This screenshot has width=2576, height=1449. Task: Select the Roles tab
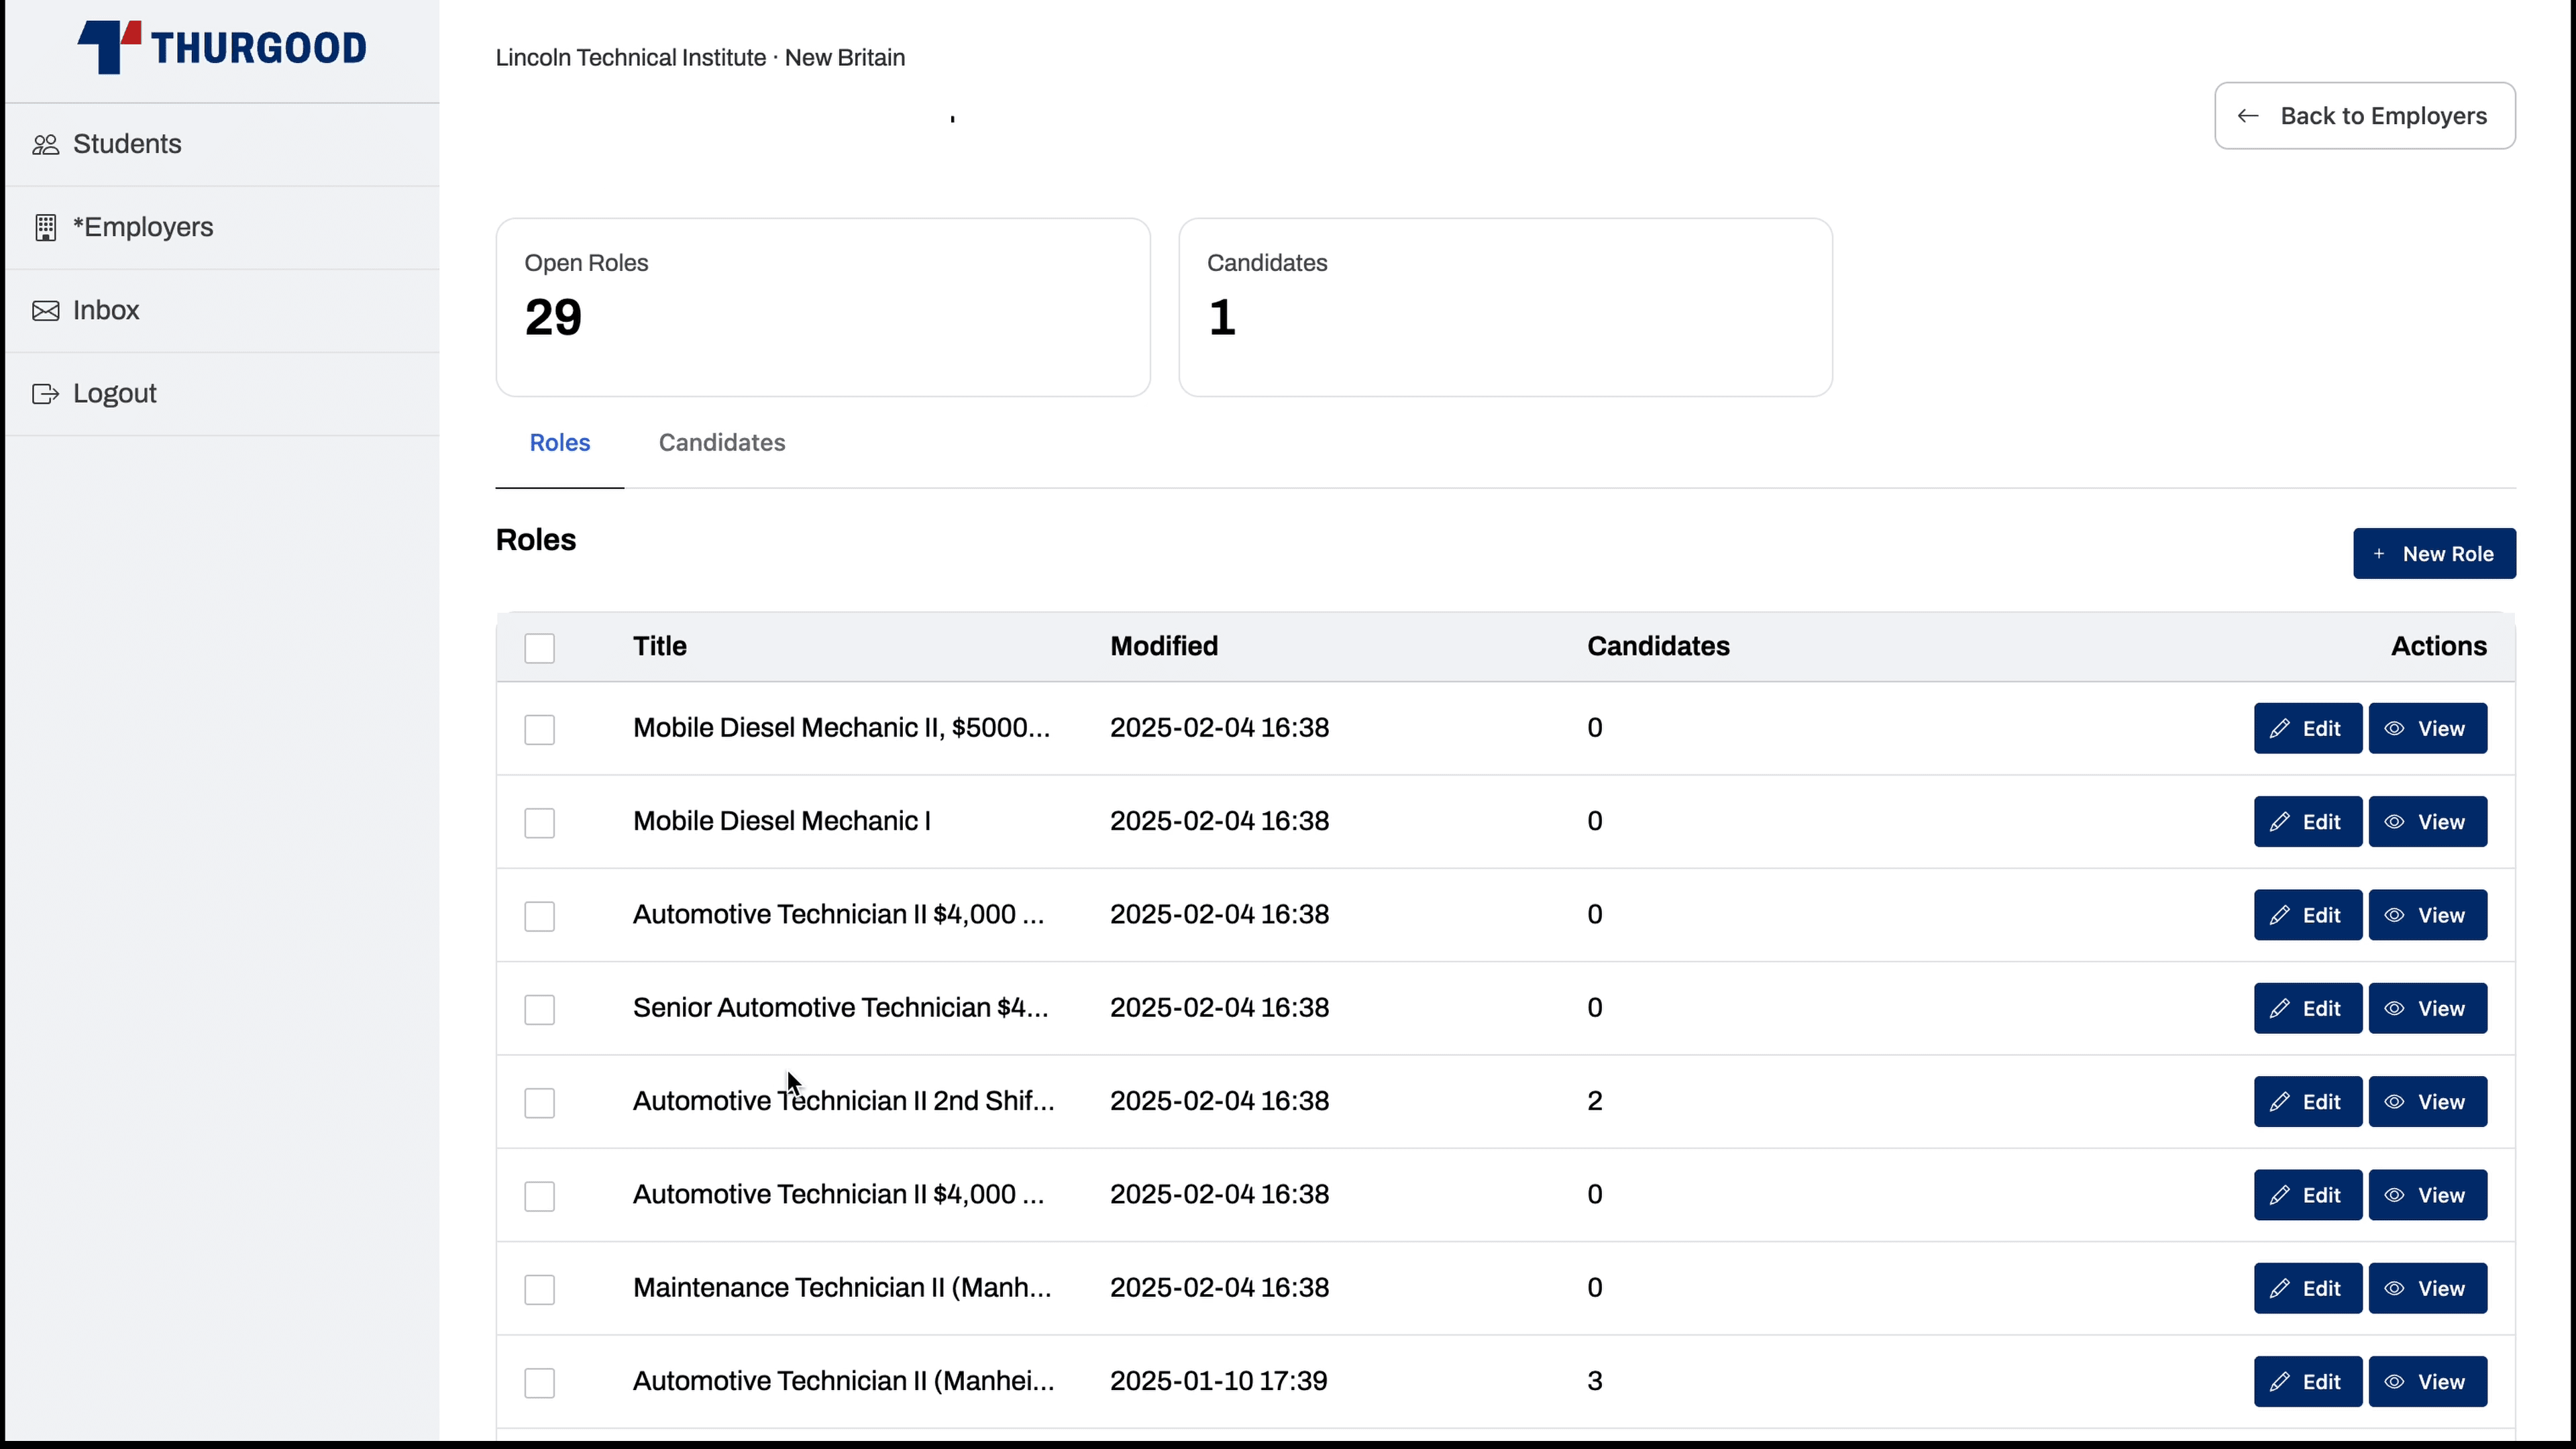(559, 442)
